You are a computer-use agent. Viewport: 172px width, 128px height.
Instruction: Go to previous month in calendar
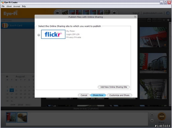coord(7,77)
